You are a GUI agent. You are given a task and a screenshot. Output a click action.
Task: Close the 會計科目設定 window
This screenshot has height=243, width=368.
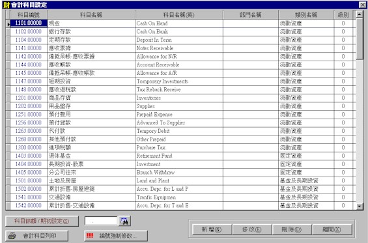tap(362, 5)
